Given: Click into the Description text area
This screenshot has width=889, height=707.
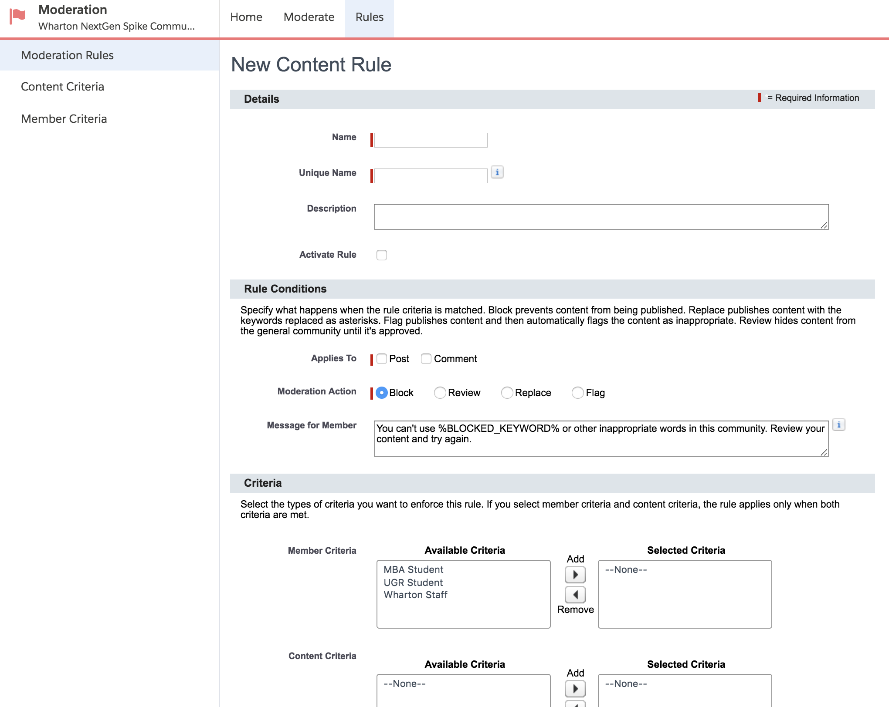Looking at the screenshot, I should coord(601,217).
